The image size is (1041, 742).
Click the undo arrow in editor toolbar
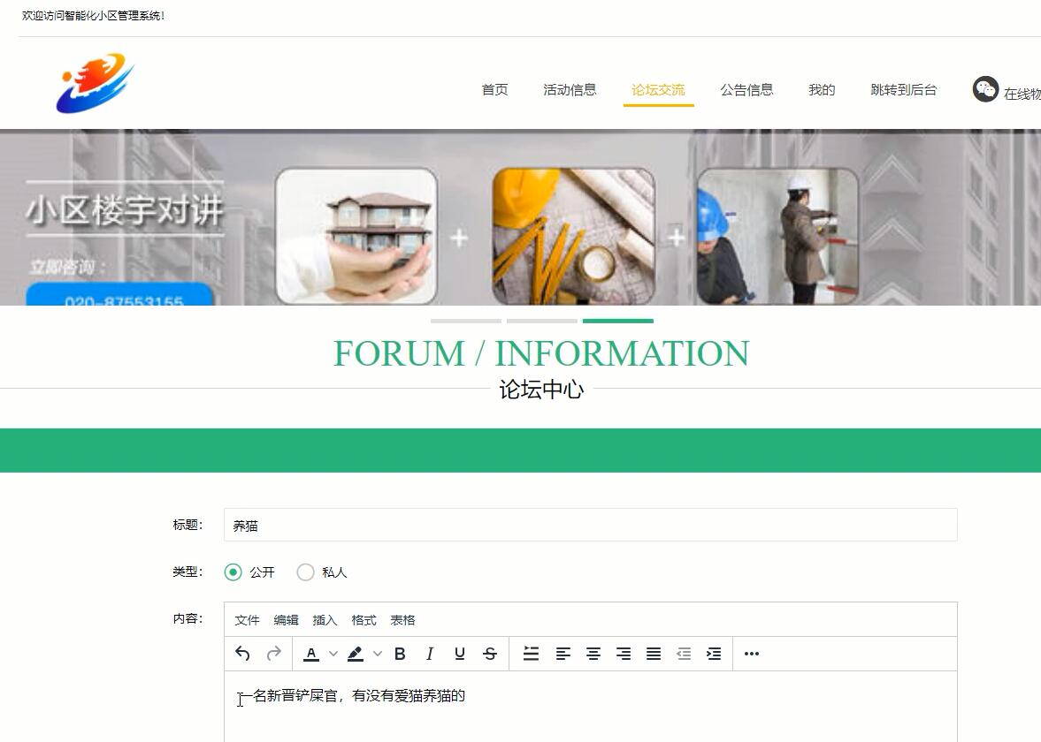(x=242, y=654)
